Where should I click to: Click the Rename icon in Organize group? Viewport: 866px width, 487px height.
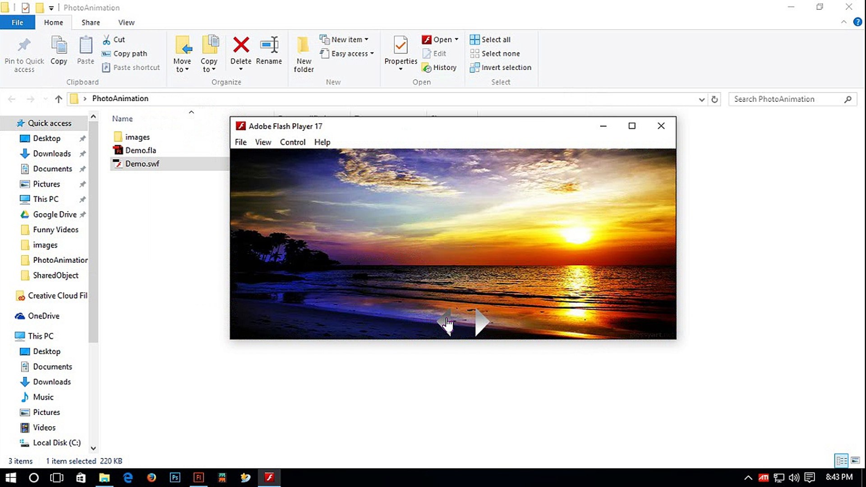[269, 45]
